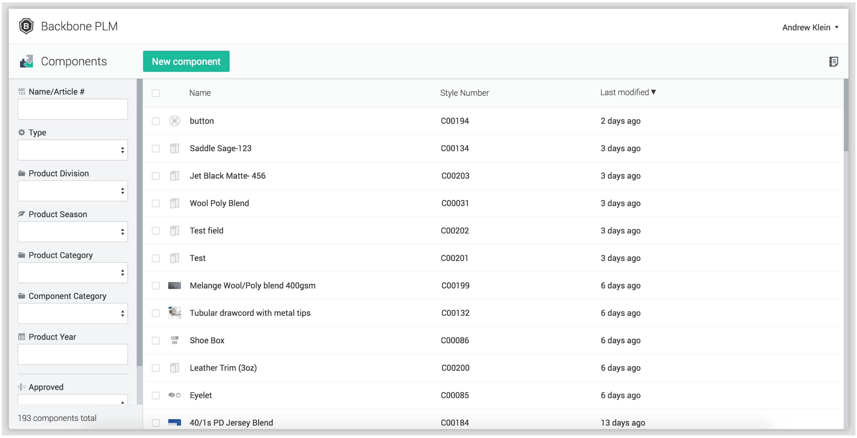This screenshot has height=438, width=857.
Task: Toggle the select-all checkbox in the header
Action: 155,93
